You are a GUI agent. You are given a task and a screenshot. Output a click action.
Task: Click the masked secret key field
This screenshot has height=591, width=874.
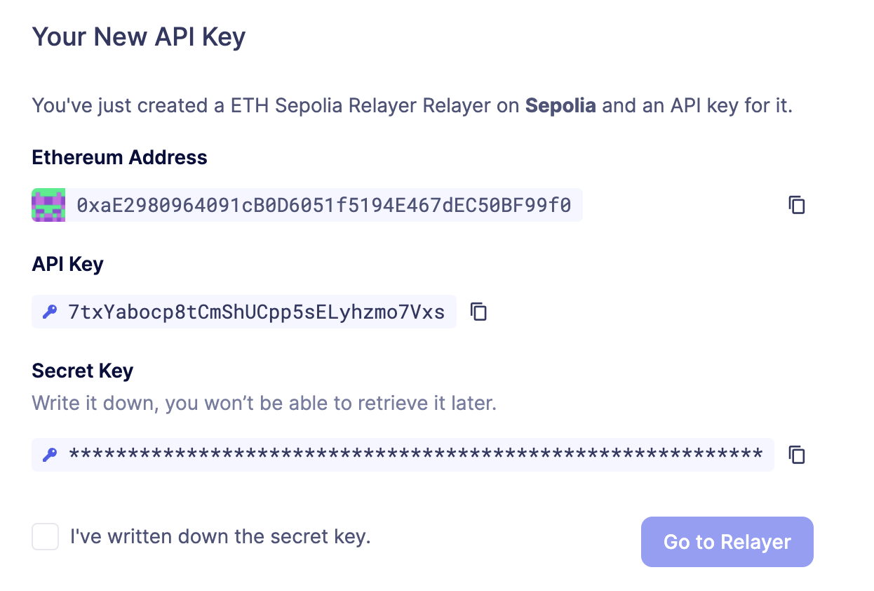point(402,455)
